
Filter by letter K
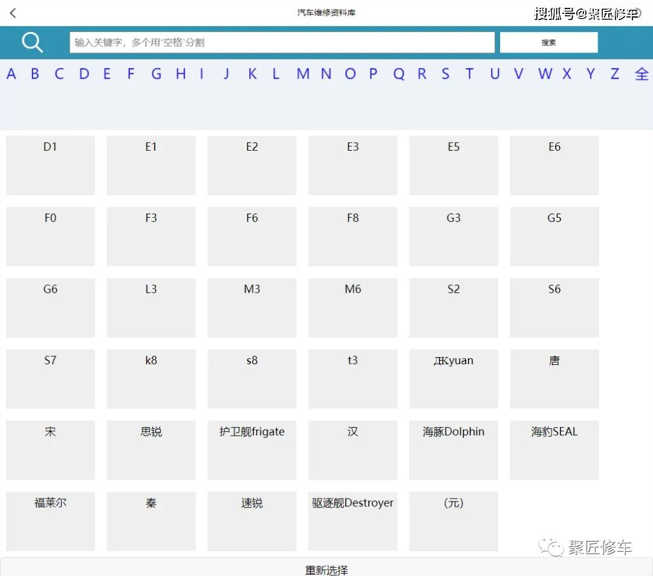coord(252,74)
